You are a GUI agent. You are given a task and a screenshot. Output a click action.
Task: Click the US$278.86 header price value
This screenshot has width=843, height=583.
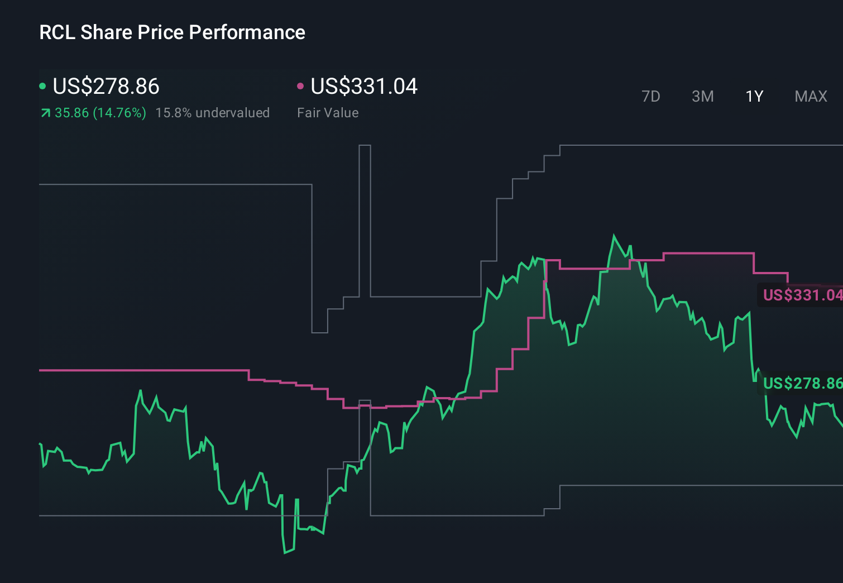(105, 87)
